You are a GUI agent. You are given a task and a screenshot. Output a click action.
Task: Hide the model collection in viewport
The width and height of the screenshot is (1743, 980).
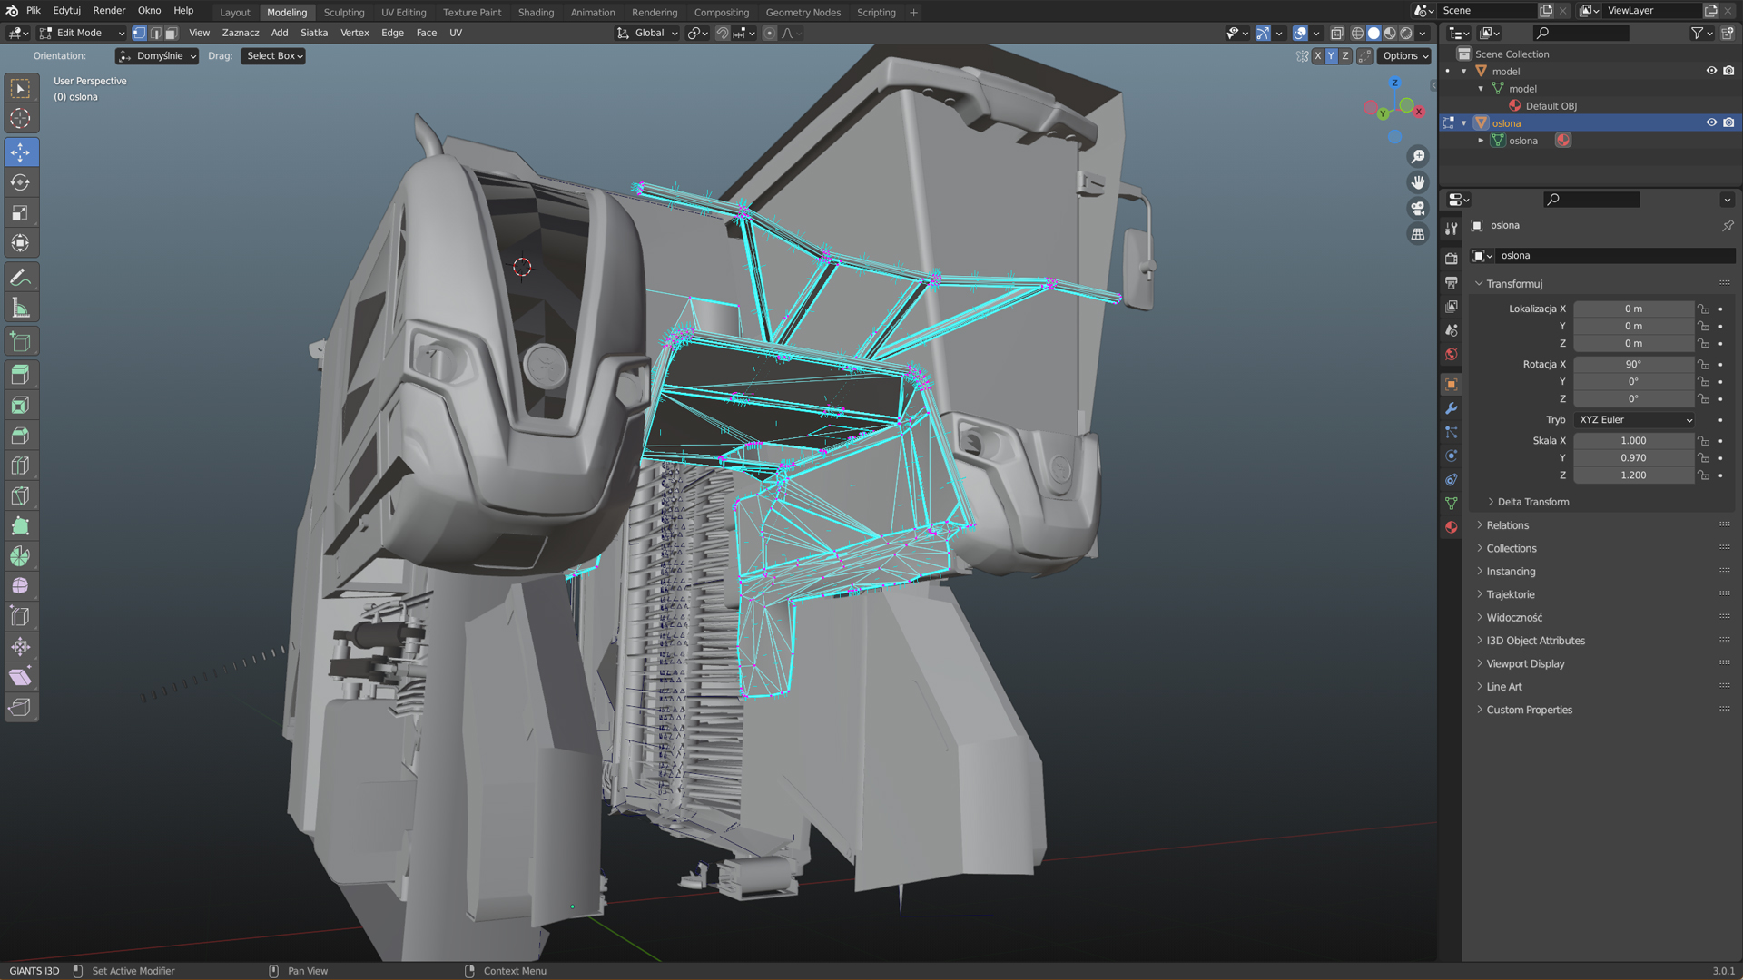coord(1710,71)
